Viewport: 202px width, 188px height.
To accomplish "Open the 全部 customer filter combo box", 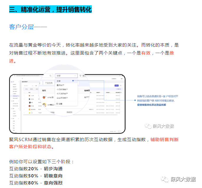I will pyautogui.click(x=66, y=76).
